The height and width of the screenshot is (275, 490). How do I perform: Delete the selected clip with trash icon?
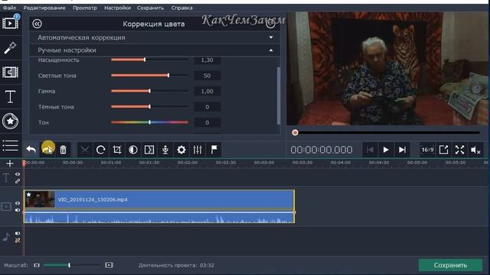pos(63,150)
